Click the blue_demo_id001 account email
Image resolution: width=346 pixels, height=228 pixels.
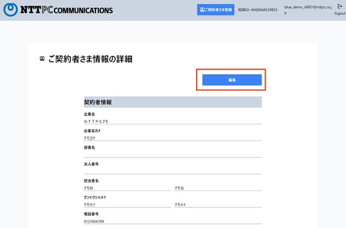[x=308, y=10]
